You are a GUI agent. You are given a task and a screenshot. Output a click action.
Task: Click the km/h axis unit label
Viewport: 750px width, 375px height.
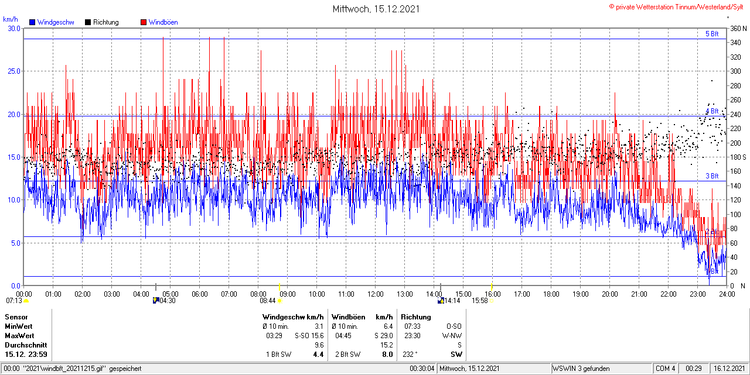pyautogui.click(x=10, y=19)
